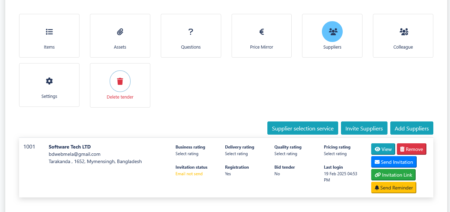Screen dimensions: 450x212
Task: Open Supplier selection service
Action: [303, 128]
